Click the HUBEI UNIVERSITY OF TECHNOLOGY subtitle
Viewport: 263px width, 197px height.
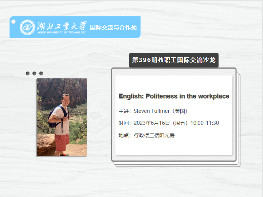pyautogui.click(x=62, y=33)
